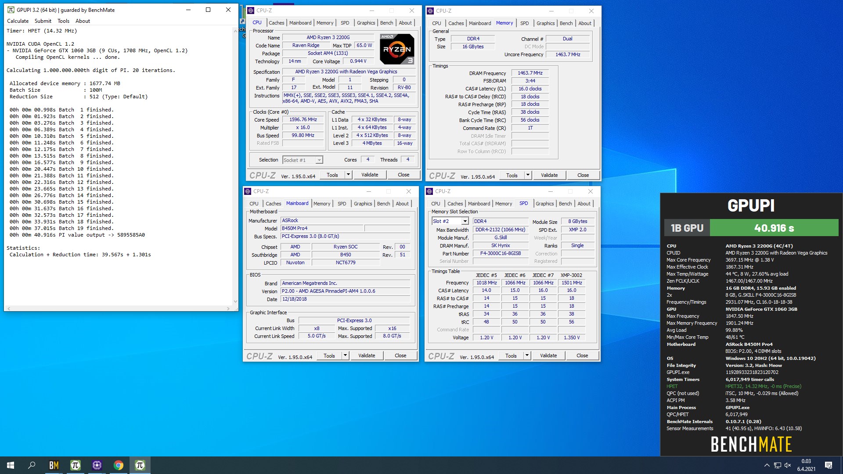Viewport: 843px width, 474px height.
Task: Click the 1B GPU label in BenchMate
Action: [687, 228]
